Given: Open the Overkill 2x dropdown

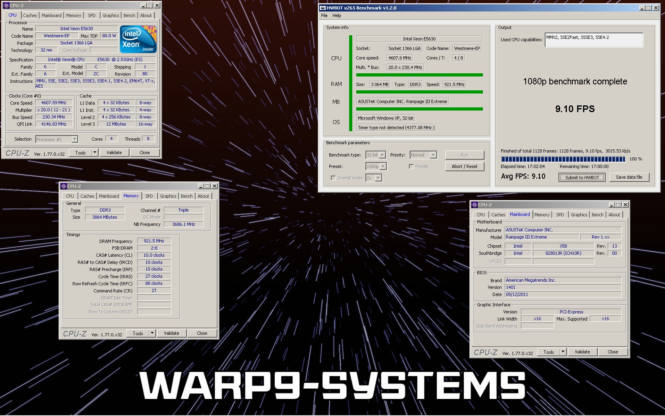Looking at the screenshot, I should point(374,178).
